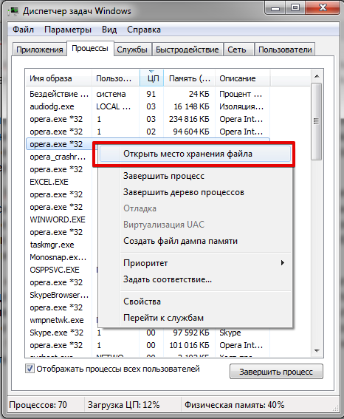The image size is (344, 419).
Task: Select the Monosnap.ex... process
Action: coord(58,257)
